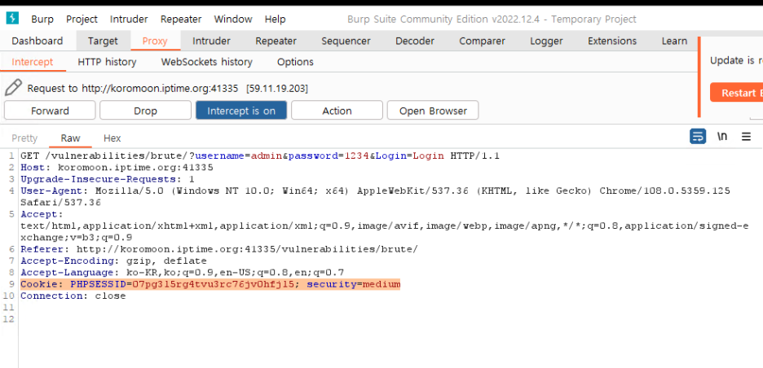The image size is (763, 368).
Task: Switch editor view to Raw
Action: 71,138
